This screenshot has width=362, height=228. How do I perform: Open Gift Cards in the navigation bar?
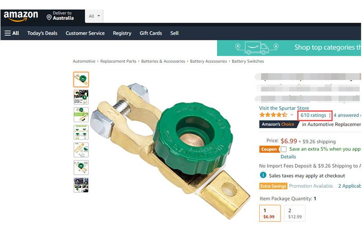point(151,33)
